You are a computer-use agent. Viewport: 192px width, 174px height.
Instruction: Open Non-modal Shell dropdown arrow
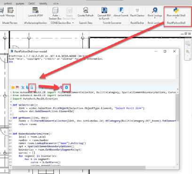(176, 18)
